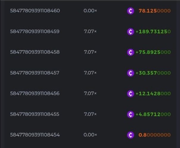This screenshot has height=148, width=180.
Task: Open bet ID 58477809391108460
Action: pos(35,11)
